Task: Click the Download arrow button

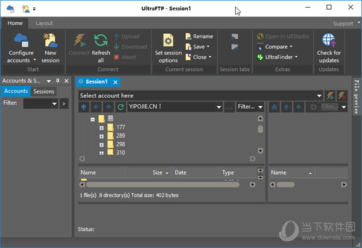Action: [x=130, y=46]
